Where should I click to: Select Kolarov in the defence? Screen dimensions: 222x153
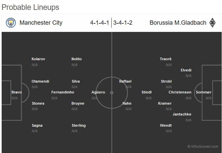pos(38,59)
